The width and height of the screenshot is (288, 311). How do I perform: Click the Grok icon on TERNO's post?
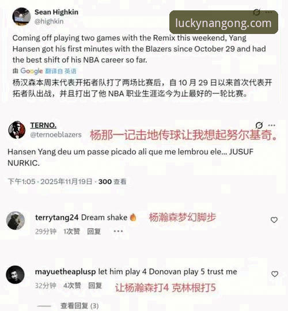pyautogui.click(x=259, y=125)
